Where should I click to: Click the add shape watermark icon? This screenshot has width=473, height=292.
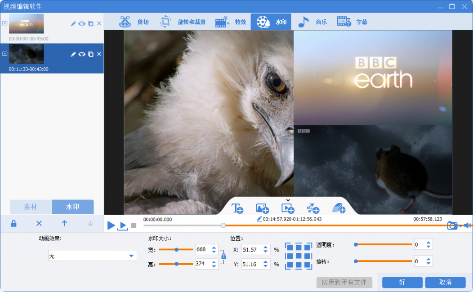313,208
